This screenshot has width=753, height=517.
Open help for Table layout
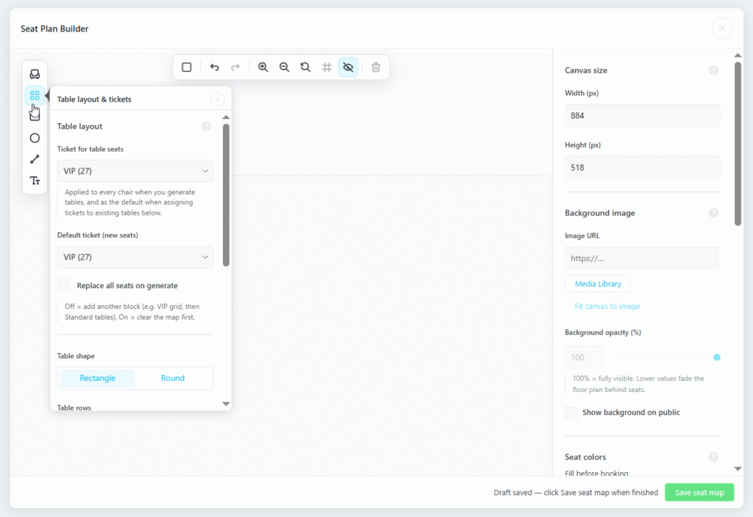[x=207, y=126]
